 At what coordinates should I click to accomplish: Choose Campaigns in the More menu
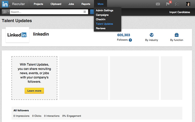tap(102, 15)
